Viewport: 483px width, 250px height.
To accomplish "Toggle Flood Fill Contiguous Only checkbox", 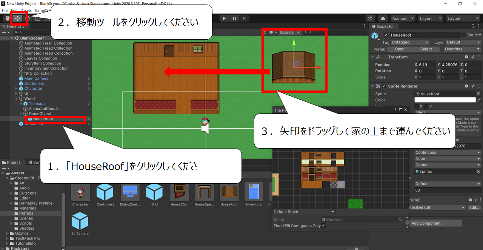I will click(323, 226).
